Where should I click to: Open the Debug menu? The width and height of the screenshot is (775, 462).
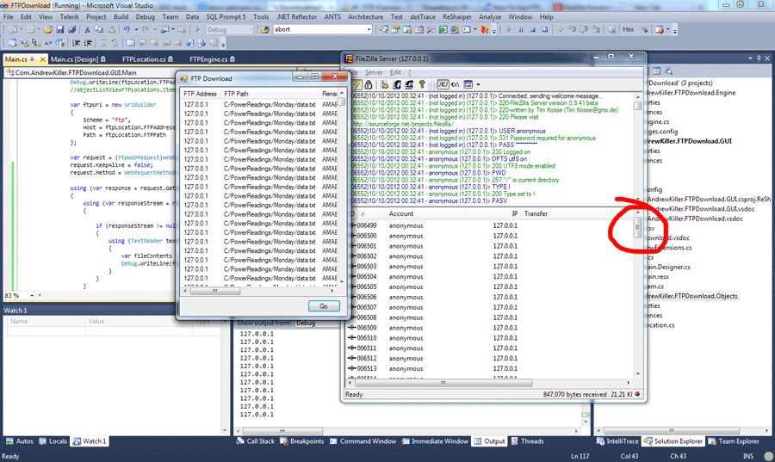tap(145, 17)
